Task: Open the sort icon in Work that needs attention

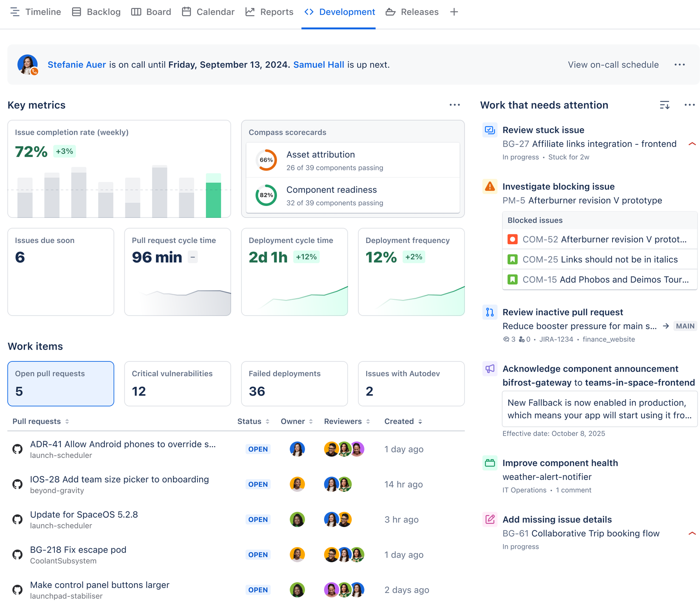Action: [664, 105]
